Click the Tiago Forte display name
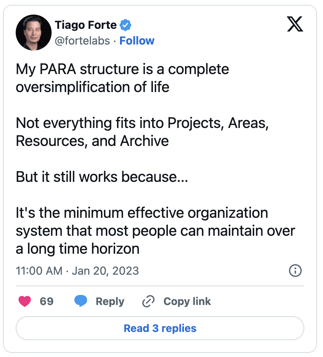 coord(86,25)
